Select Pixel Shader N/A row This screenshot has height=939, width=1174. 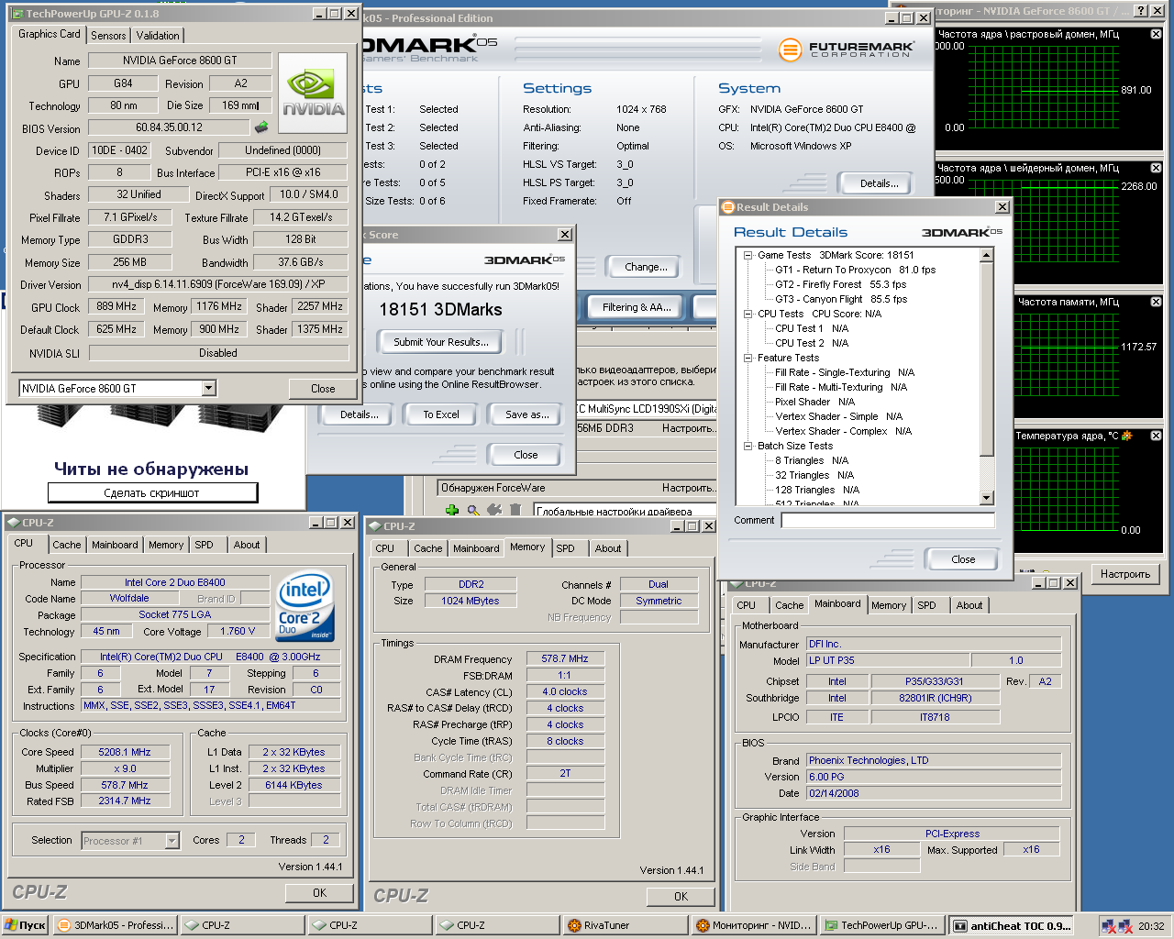click(814, 402)
